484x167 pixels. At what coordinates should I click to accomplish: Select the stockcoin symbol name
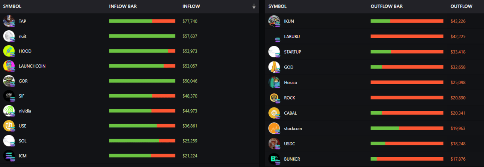click(x=293, y=128)
